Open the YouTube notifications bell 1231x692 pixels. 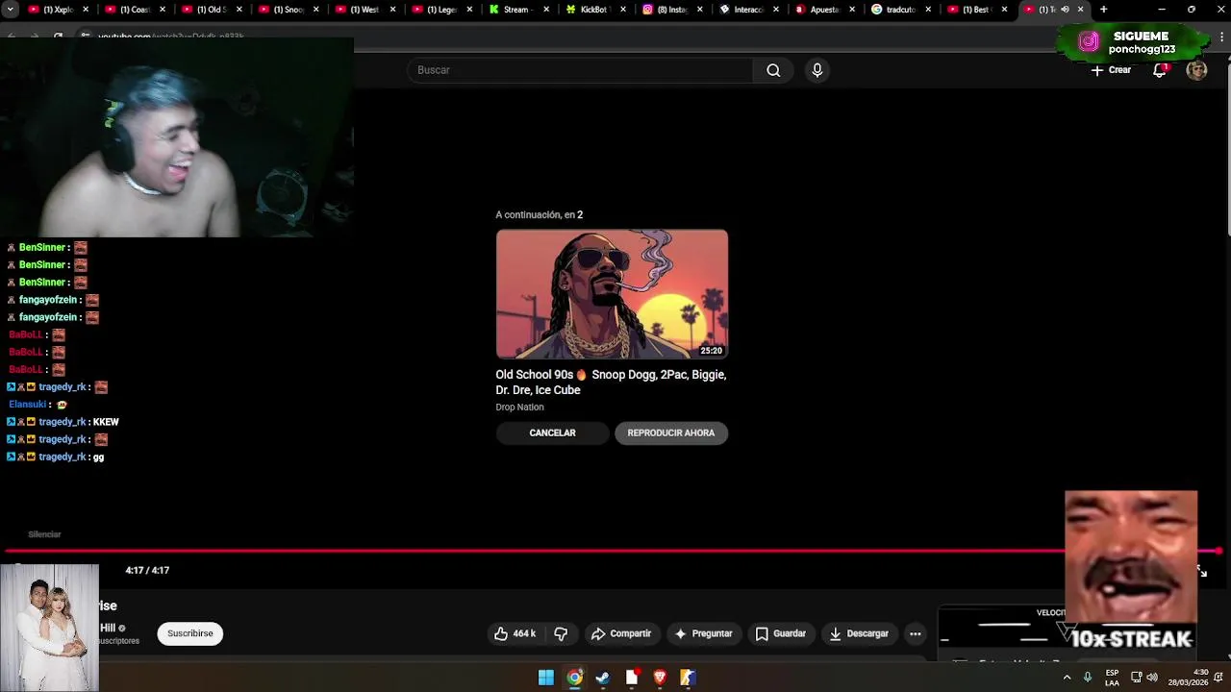[x=1160, y=70]
